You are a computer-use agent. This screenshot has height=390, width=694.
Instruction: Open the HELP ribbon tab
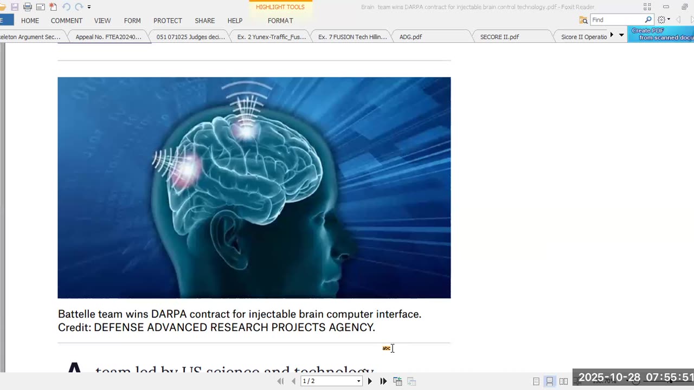tap(235, 21)
